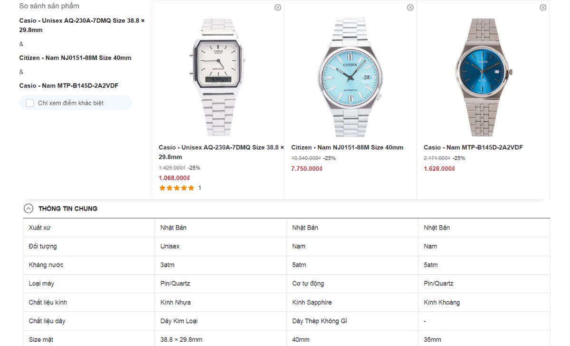Remove Citizen NJ0151-88M from comparison
This screenshot has height=346, width=570.
pos(410,8)
